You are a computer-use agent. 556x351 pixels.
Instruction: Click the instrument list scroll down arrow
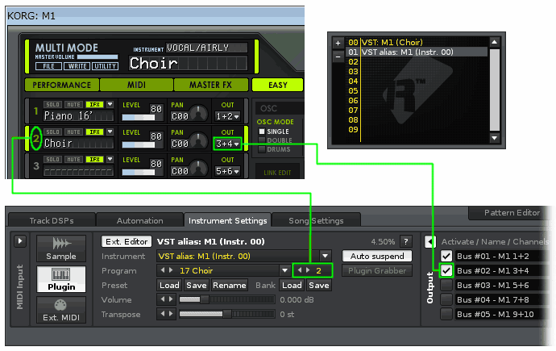tap(494, 138)
